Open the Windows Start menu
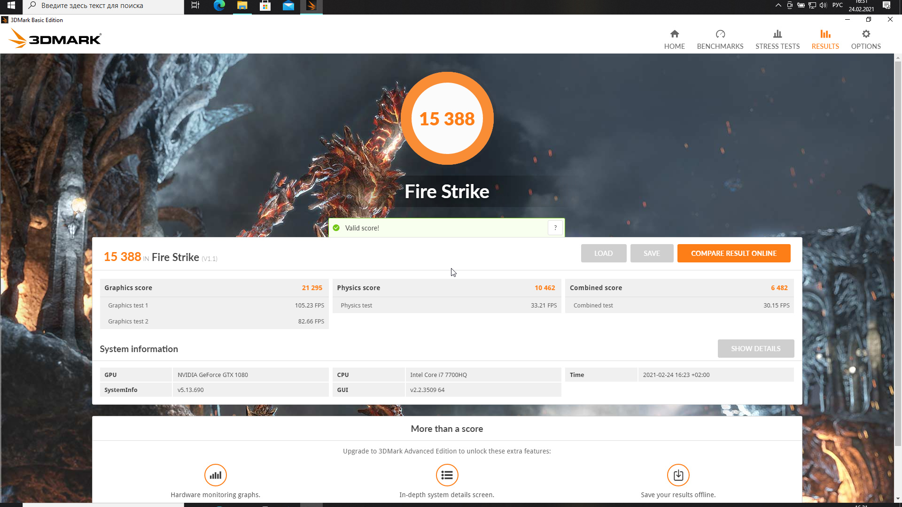The image size is (902, 507). (x=11, y=6)
